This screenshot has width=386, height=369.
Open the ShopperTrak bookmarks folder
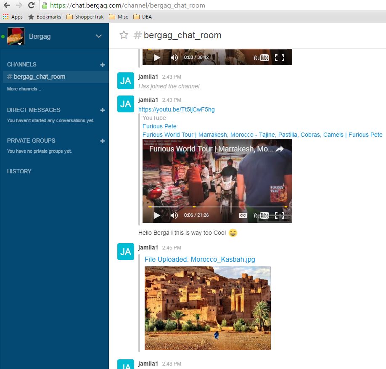[x=85, y=17]
